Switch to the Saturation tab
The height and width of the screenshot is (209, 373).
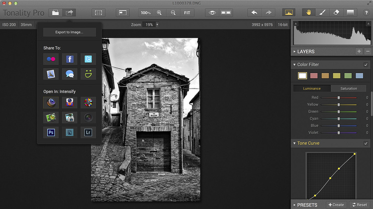coord(349,88)
